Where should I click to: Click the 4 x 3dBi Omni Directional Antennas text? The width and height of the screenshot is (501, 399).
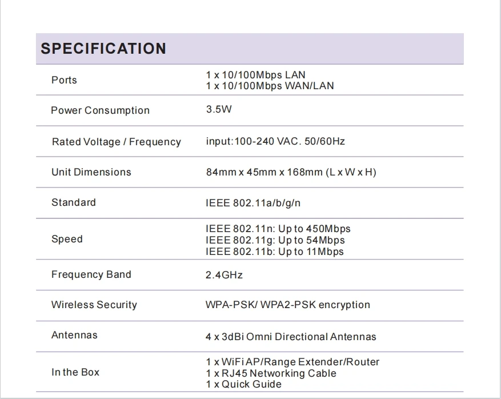[x=291, y=337]
